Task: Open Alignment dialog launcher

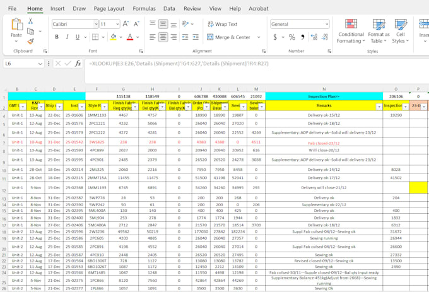Action: (264, 51)
